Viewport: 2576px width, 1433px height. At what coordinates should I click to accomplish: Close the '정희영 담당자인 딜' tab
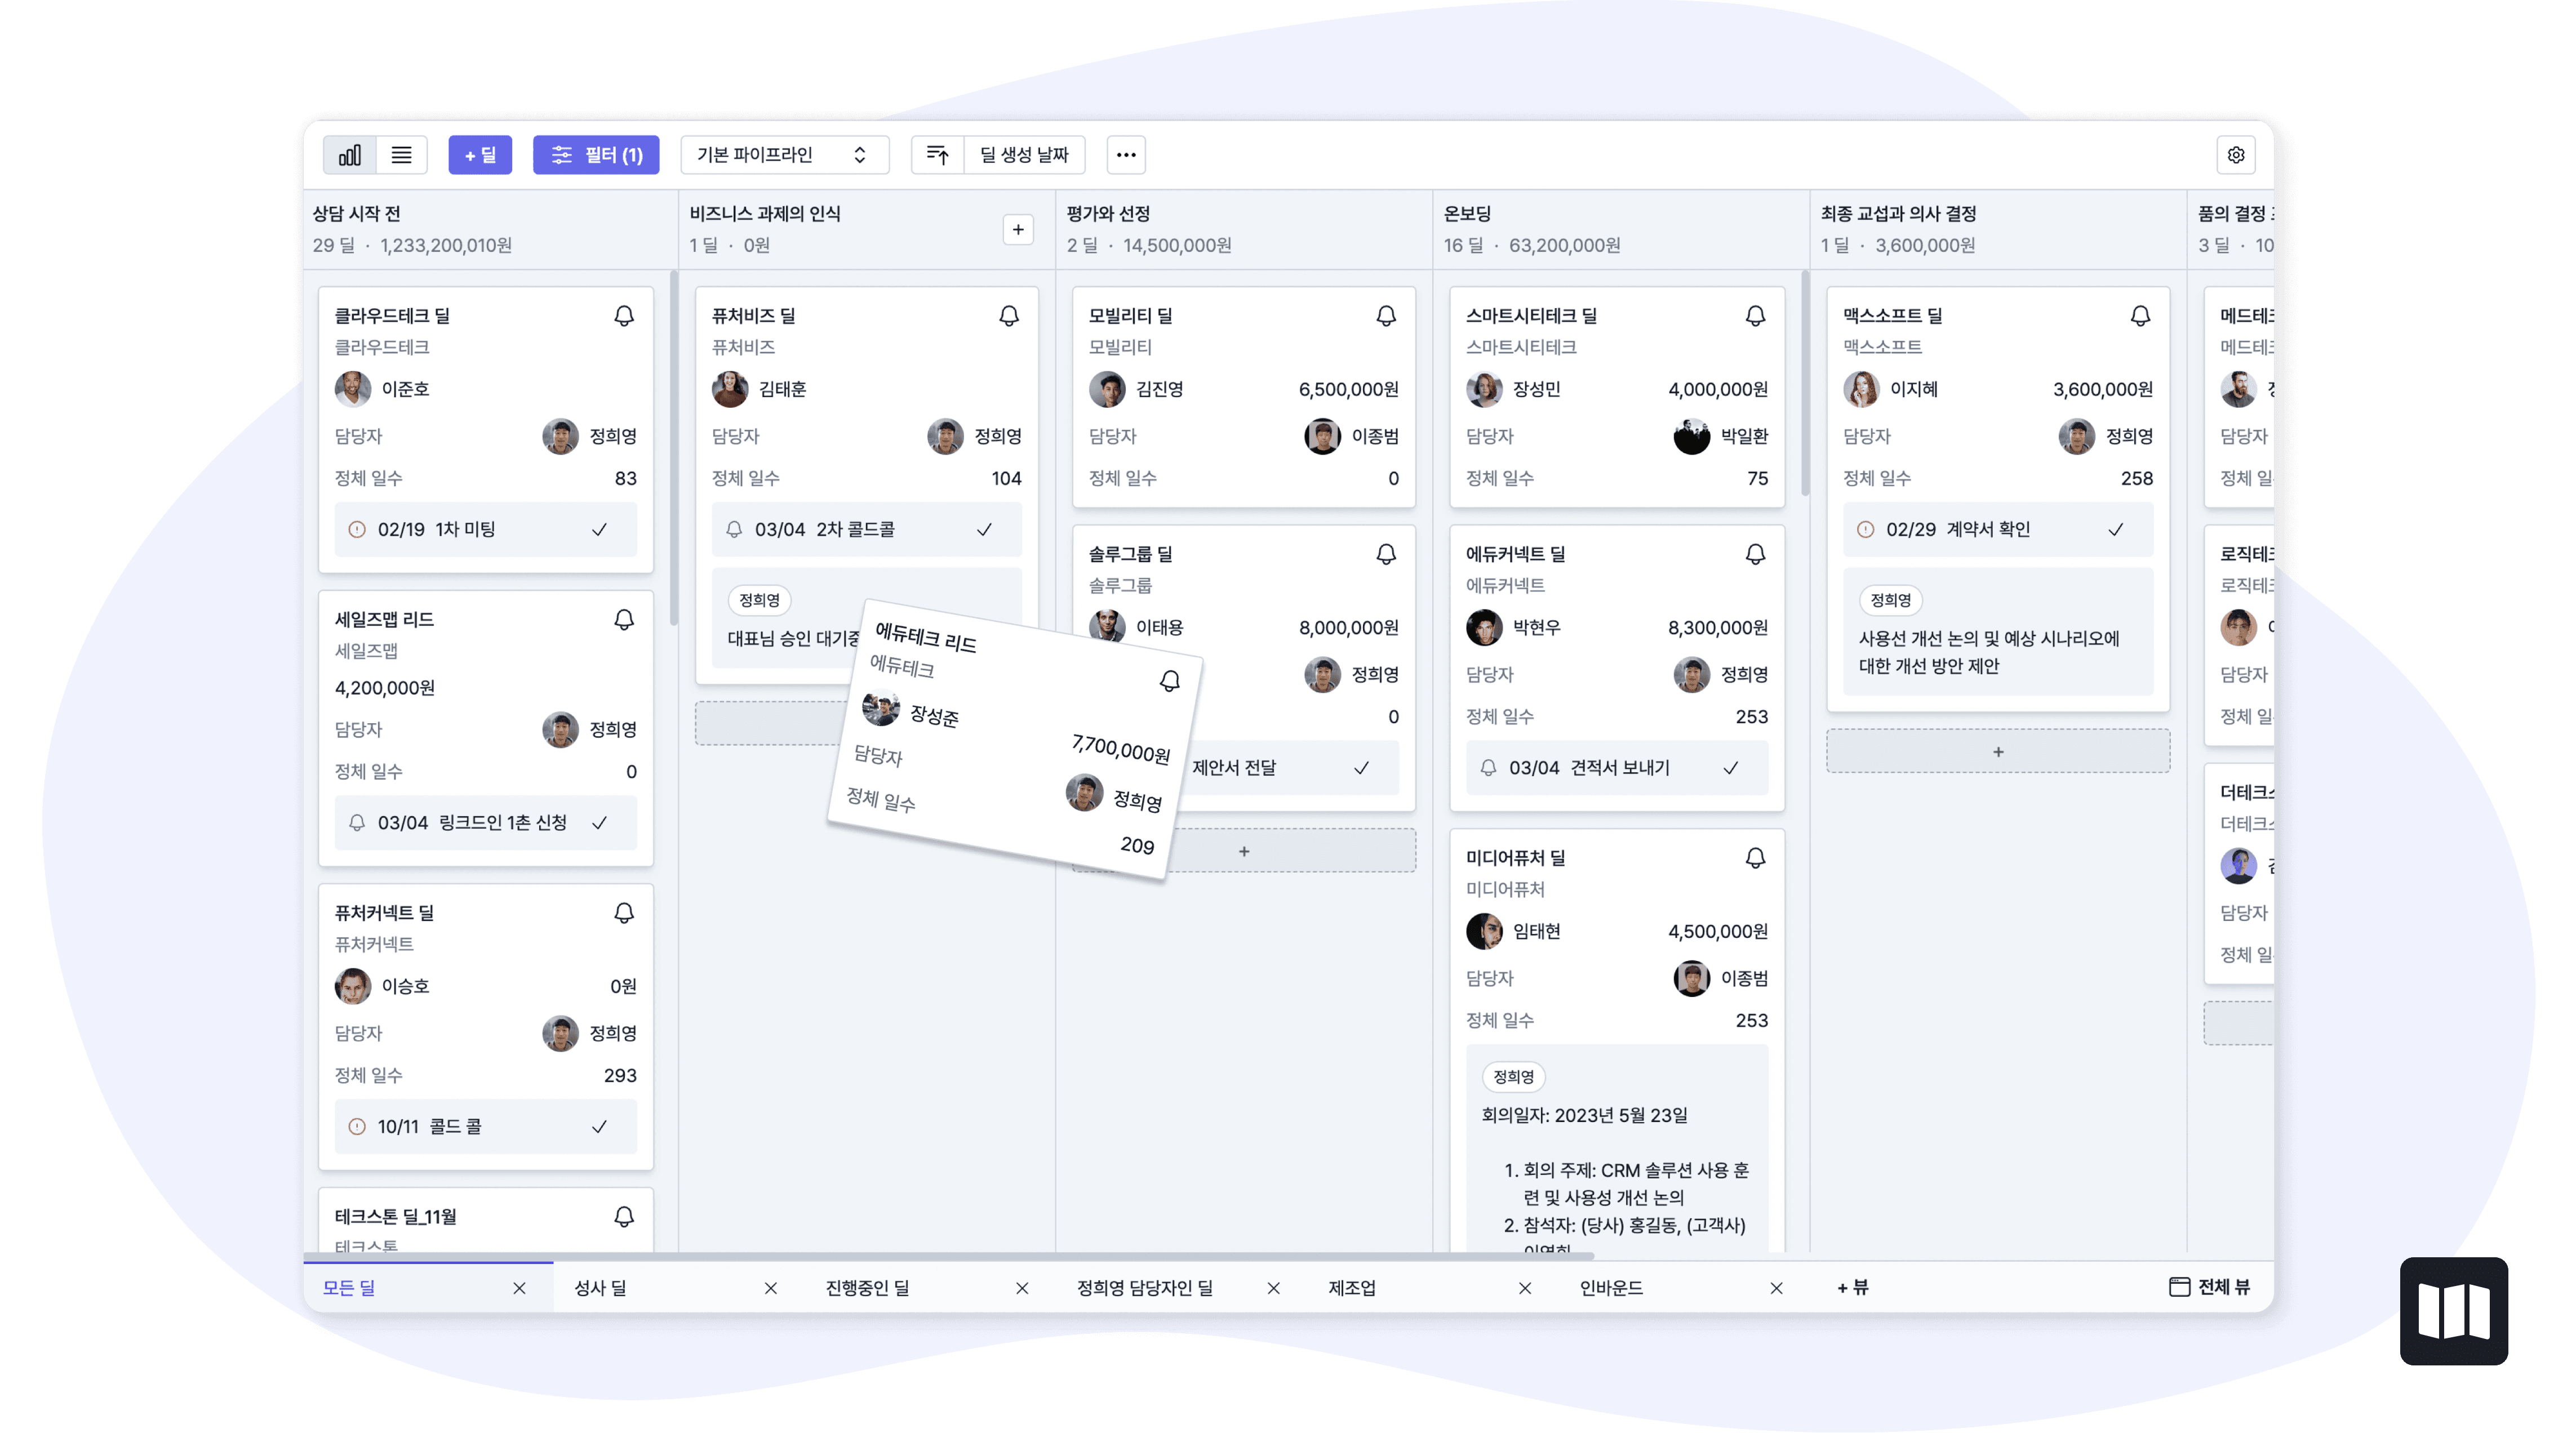tap(1273, 1288)
